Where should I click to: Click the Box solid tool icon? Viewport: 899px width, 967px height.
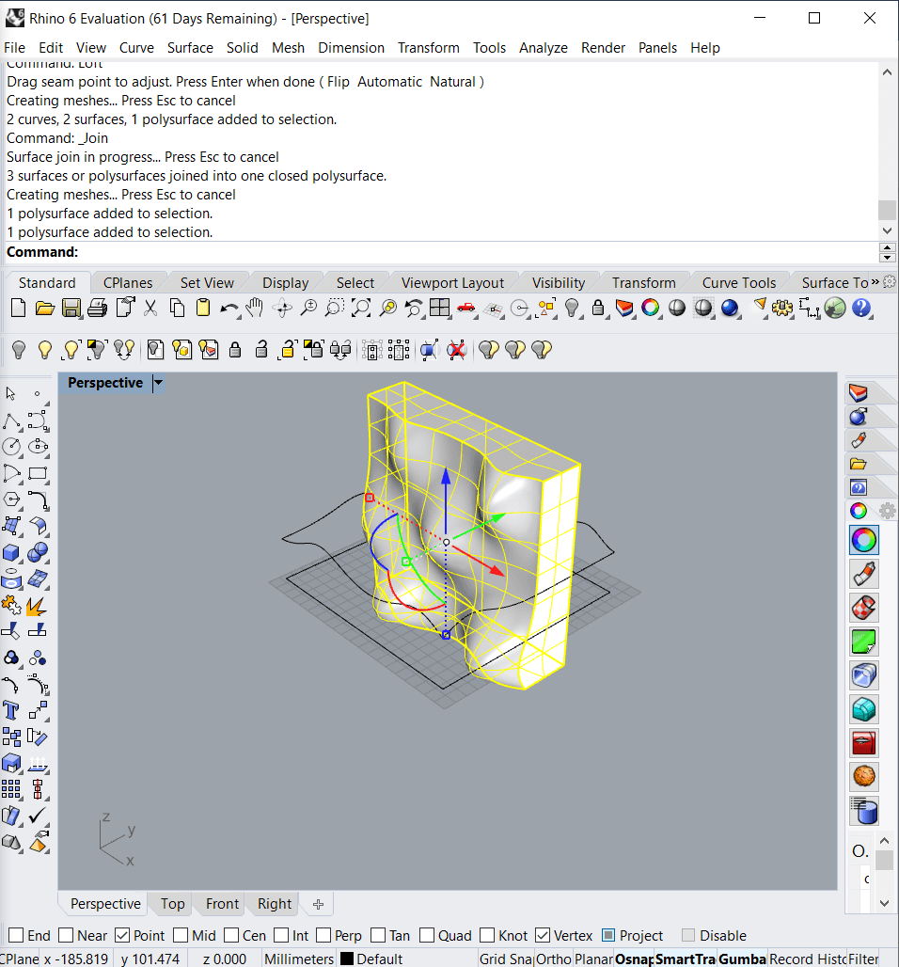click(x=12, y=552)
